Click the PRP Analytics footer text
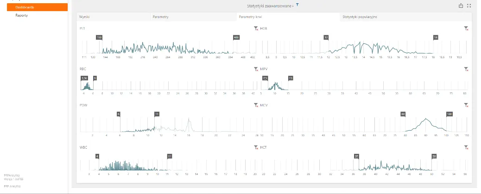This screenshot has height=194, width=481. (12, 186)
